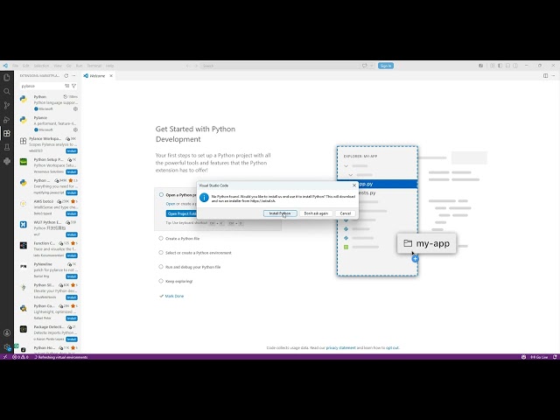Open the Search view in the activity bar
Screen dimensions: 560x420
click(x=7, y=91)
